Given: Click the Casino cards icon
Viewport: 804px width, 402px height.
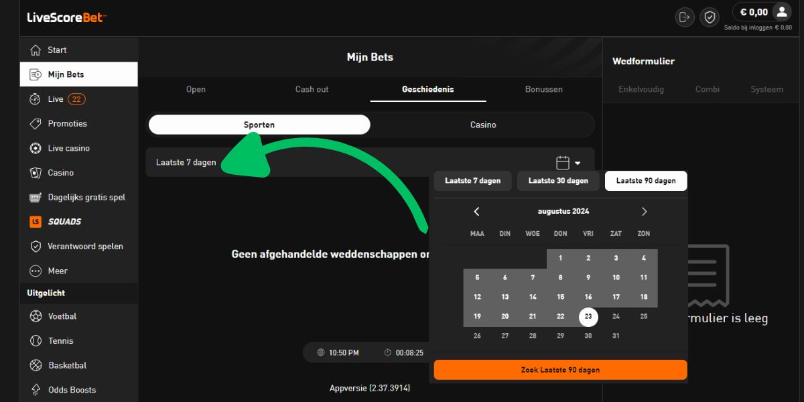Looking at the screenshot, I should 36,173.
